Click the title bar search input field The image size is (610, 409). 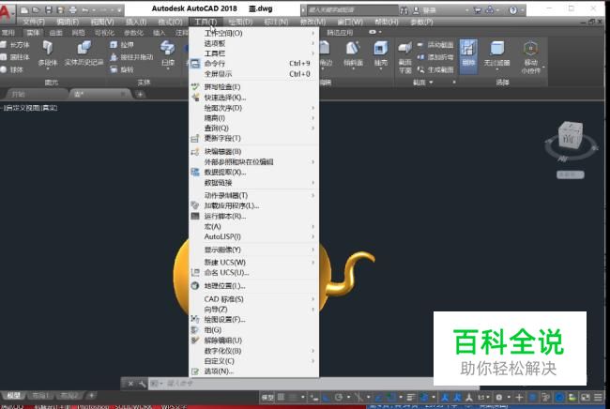pyautogui.click(x=352, y=10)
